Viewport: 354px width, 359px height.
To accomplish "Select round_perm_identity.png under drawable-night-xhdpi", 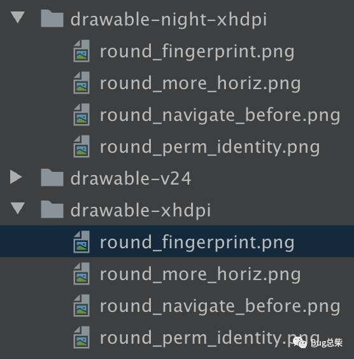I will click(x=210, y=148).
